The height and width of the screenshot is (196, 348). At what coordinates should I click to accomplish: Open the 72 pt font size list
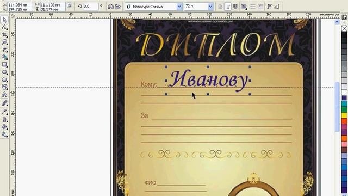coord(210,7)
